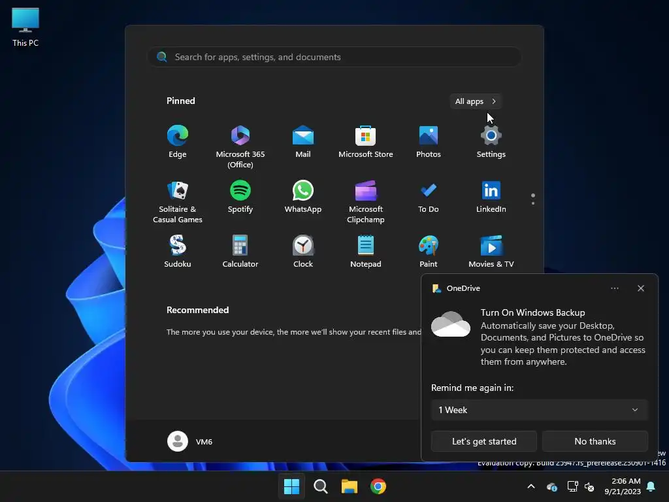Open the Remind me again dropdown
Viewport: 669px width, 502px height.
click(539, 410)
